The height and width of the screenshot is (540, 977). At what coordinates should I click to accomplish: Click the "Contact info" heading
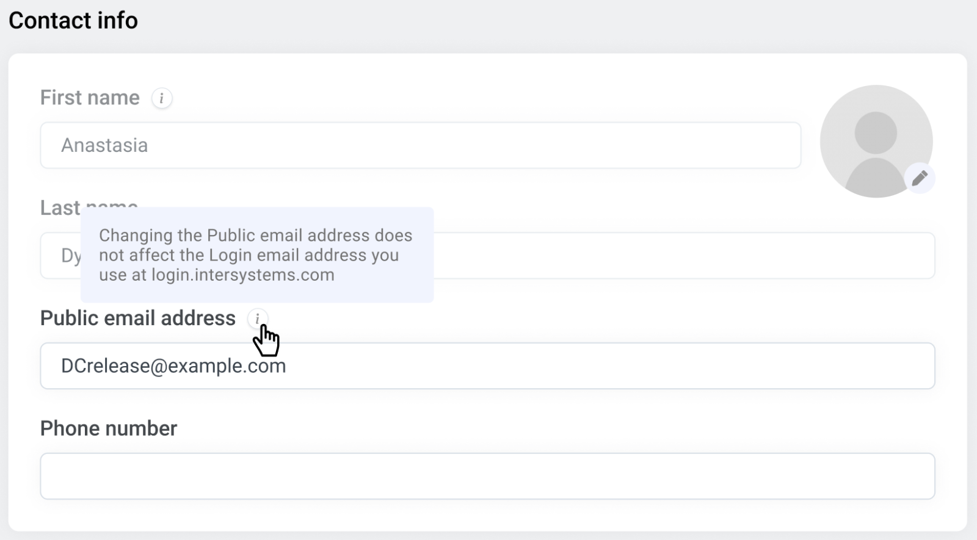coord(73,21)
